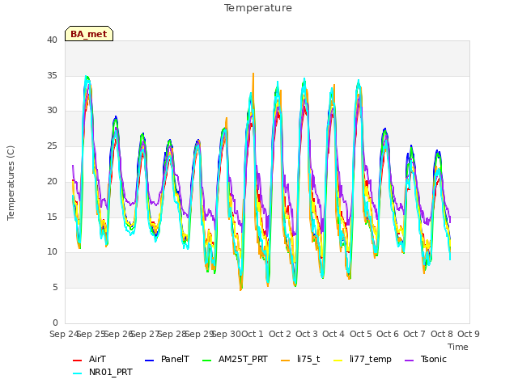Toggle the li75_t series in legend
Screen dimensions: 518x388
300,359
